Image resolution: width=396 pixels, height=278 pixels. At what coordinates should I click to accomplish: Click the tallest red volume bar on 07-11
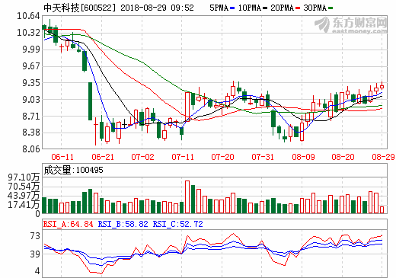(187, 197)
